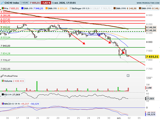
Task: Click price axis label 7 700
Action: pos(149,69)
